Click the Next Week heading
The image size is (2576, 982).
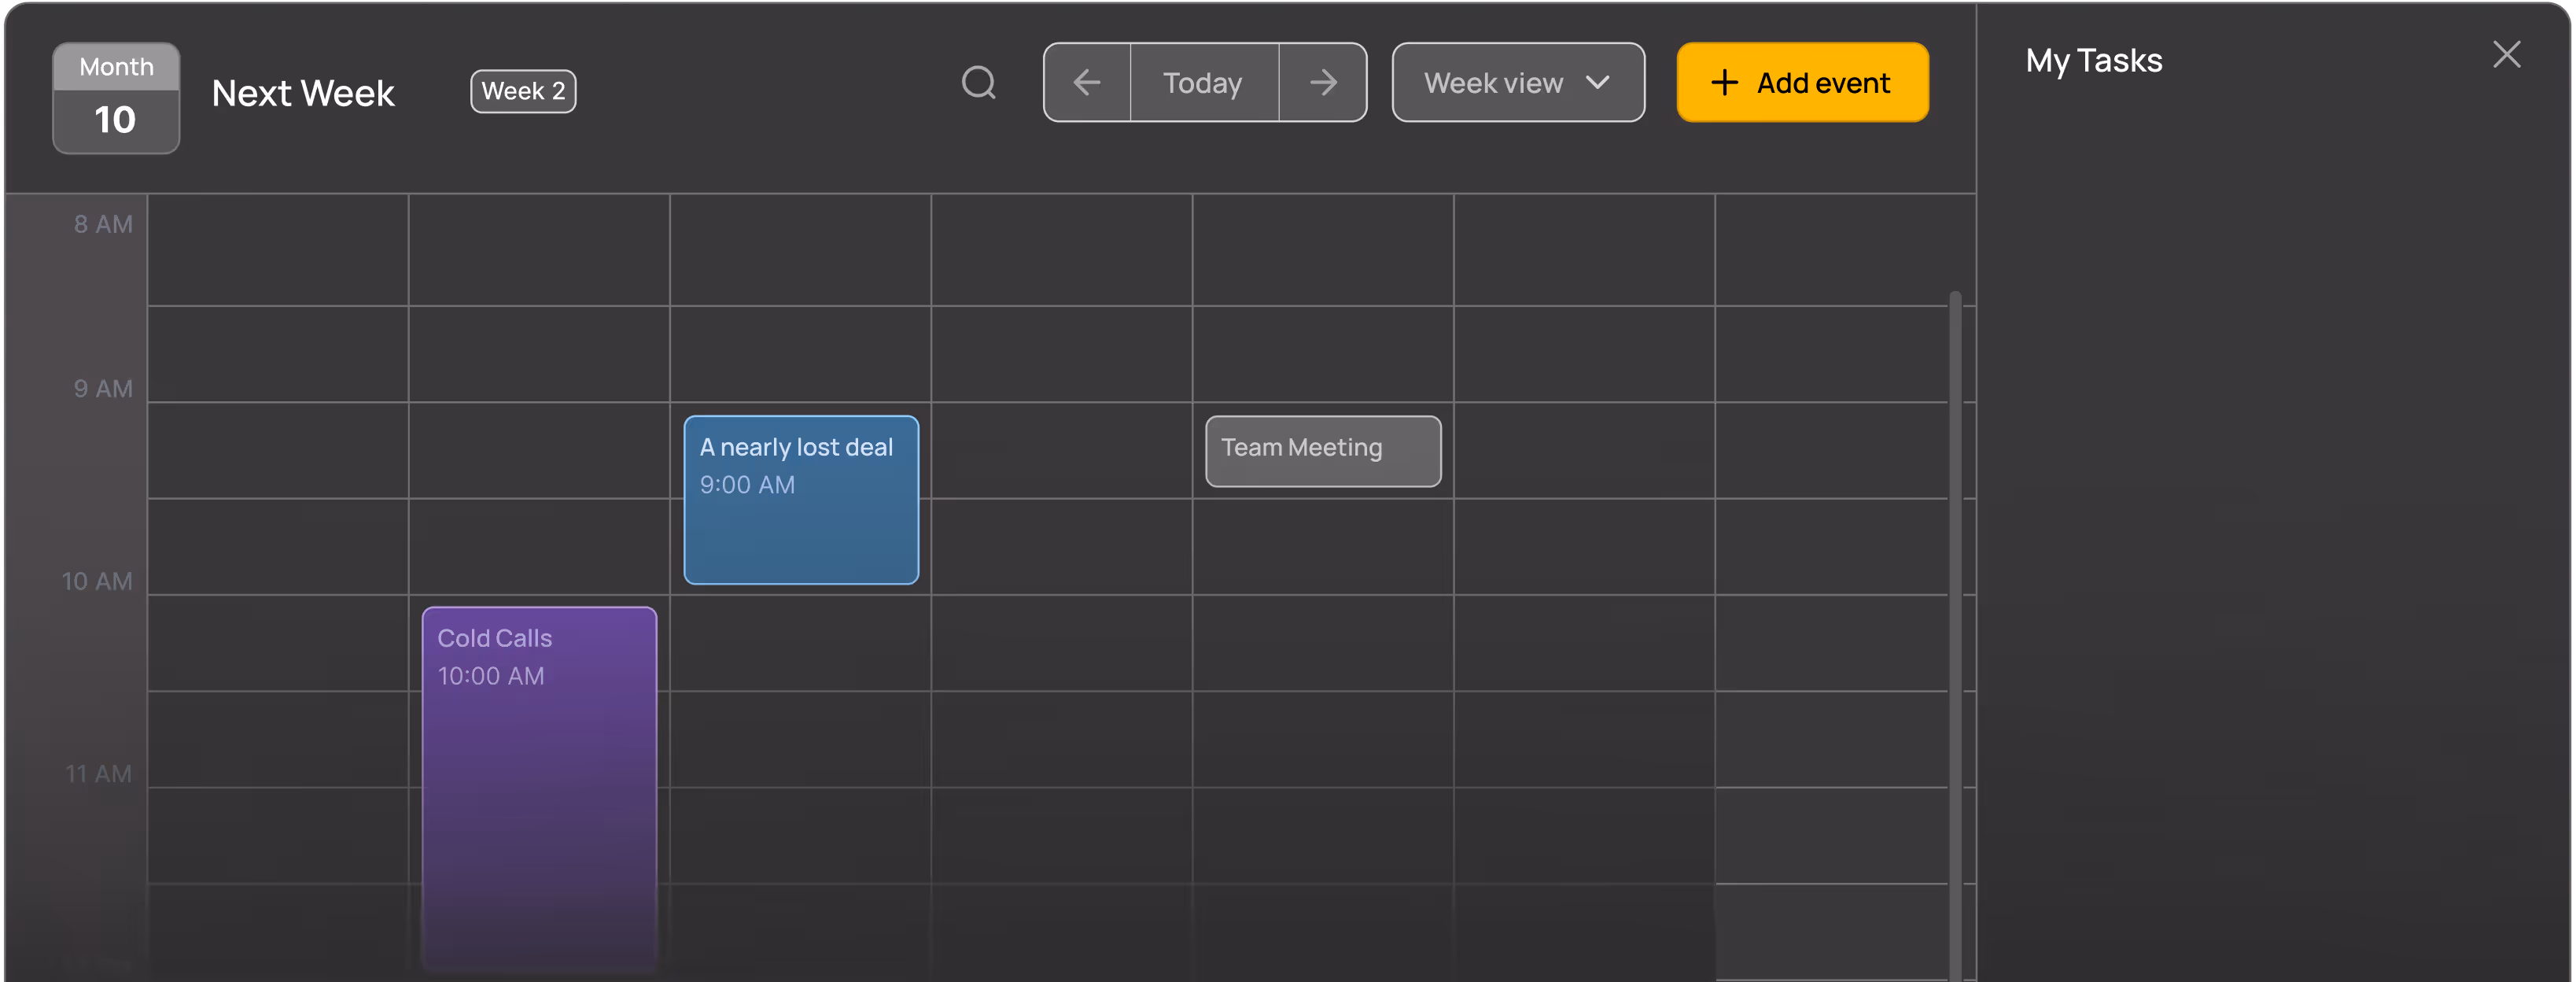tap(303, 94)
